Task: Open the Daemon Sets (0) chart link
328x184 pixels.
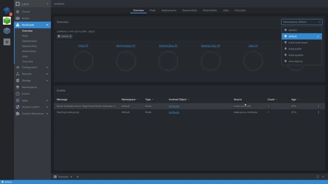Action: point(211,45)
